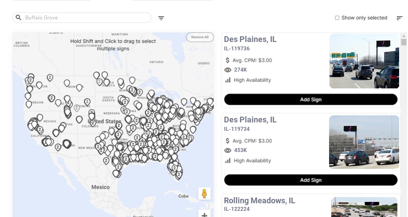The width and height of the screenshot is (408, 217).
Task: Open the Rolling Meadows billboard thumbnail
Action: [x=364, y=208]
